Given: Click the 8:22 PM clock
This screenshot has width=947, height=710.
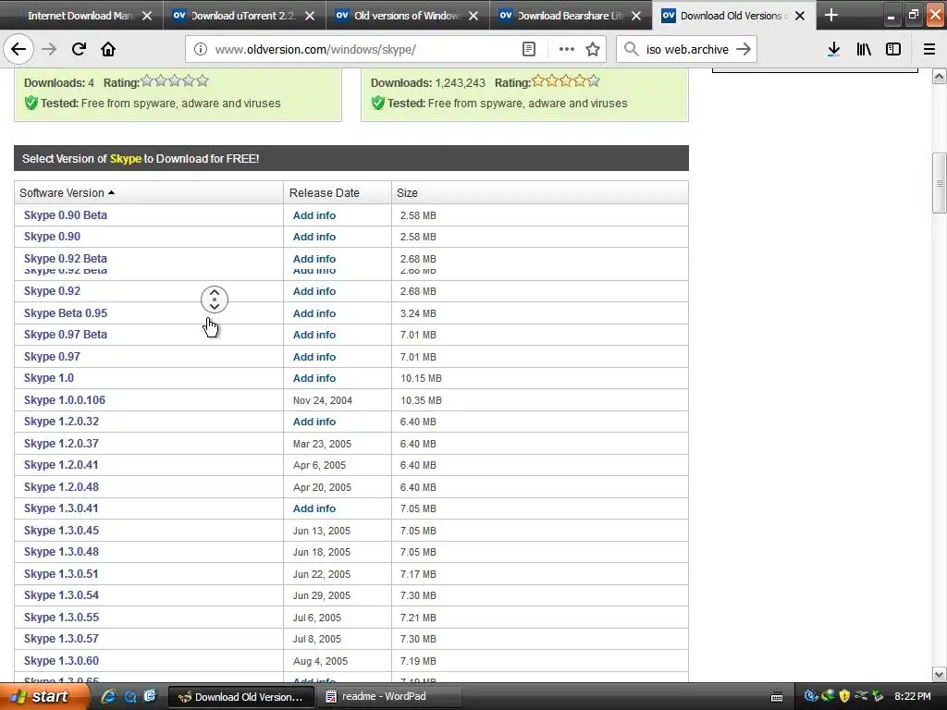Looking at the screenshot, I should click(x=913, y=697).
